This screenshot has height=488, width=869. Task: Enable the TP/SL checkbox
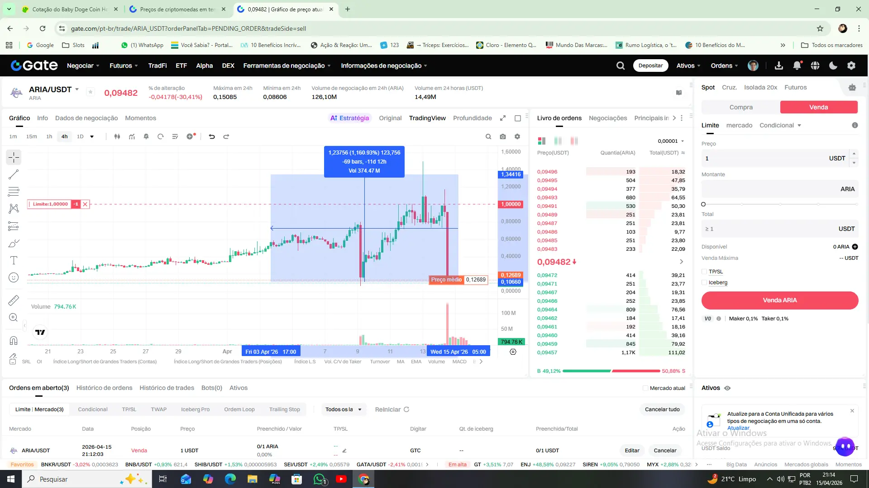coord(704,272)
